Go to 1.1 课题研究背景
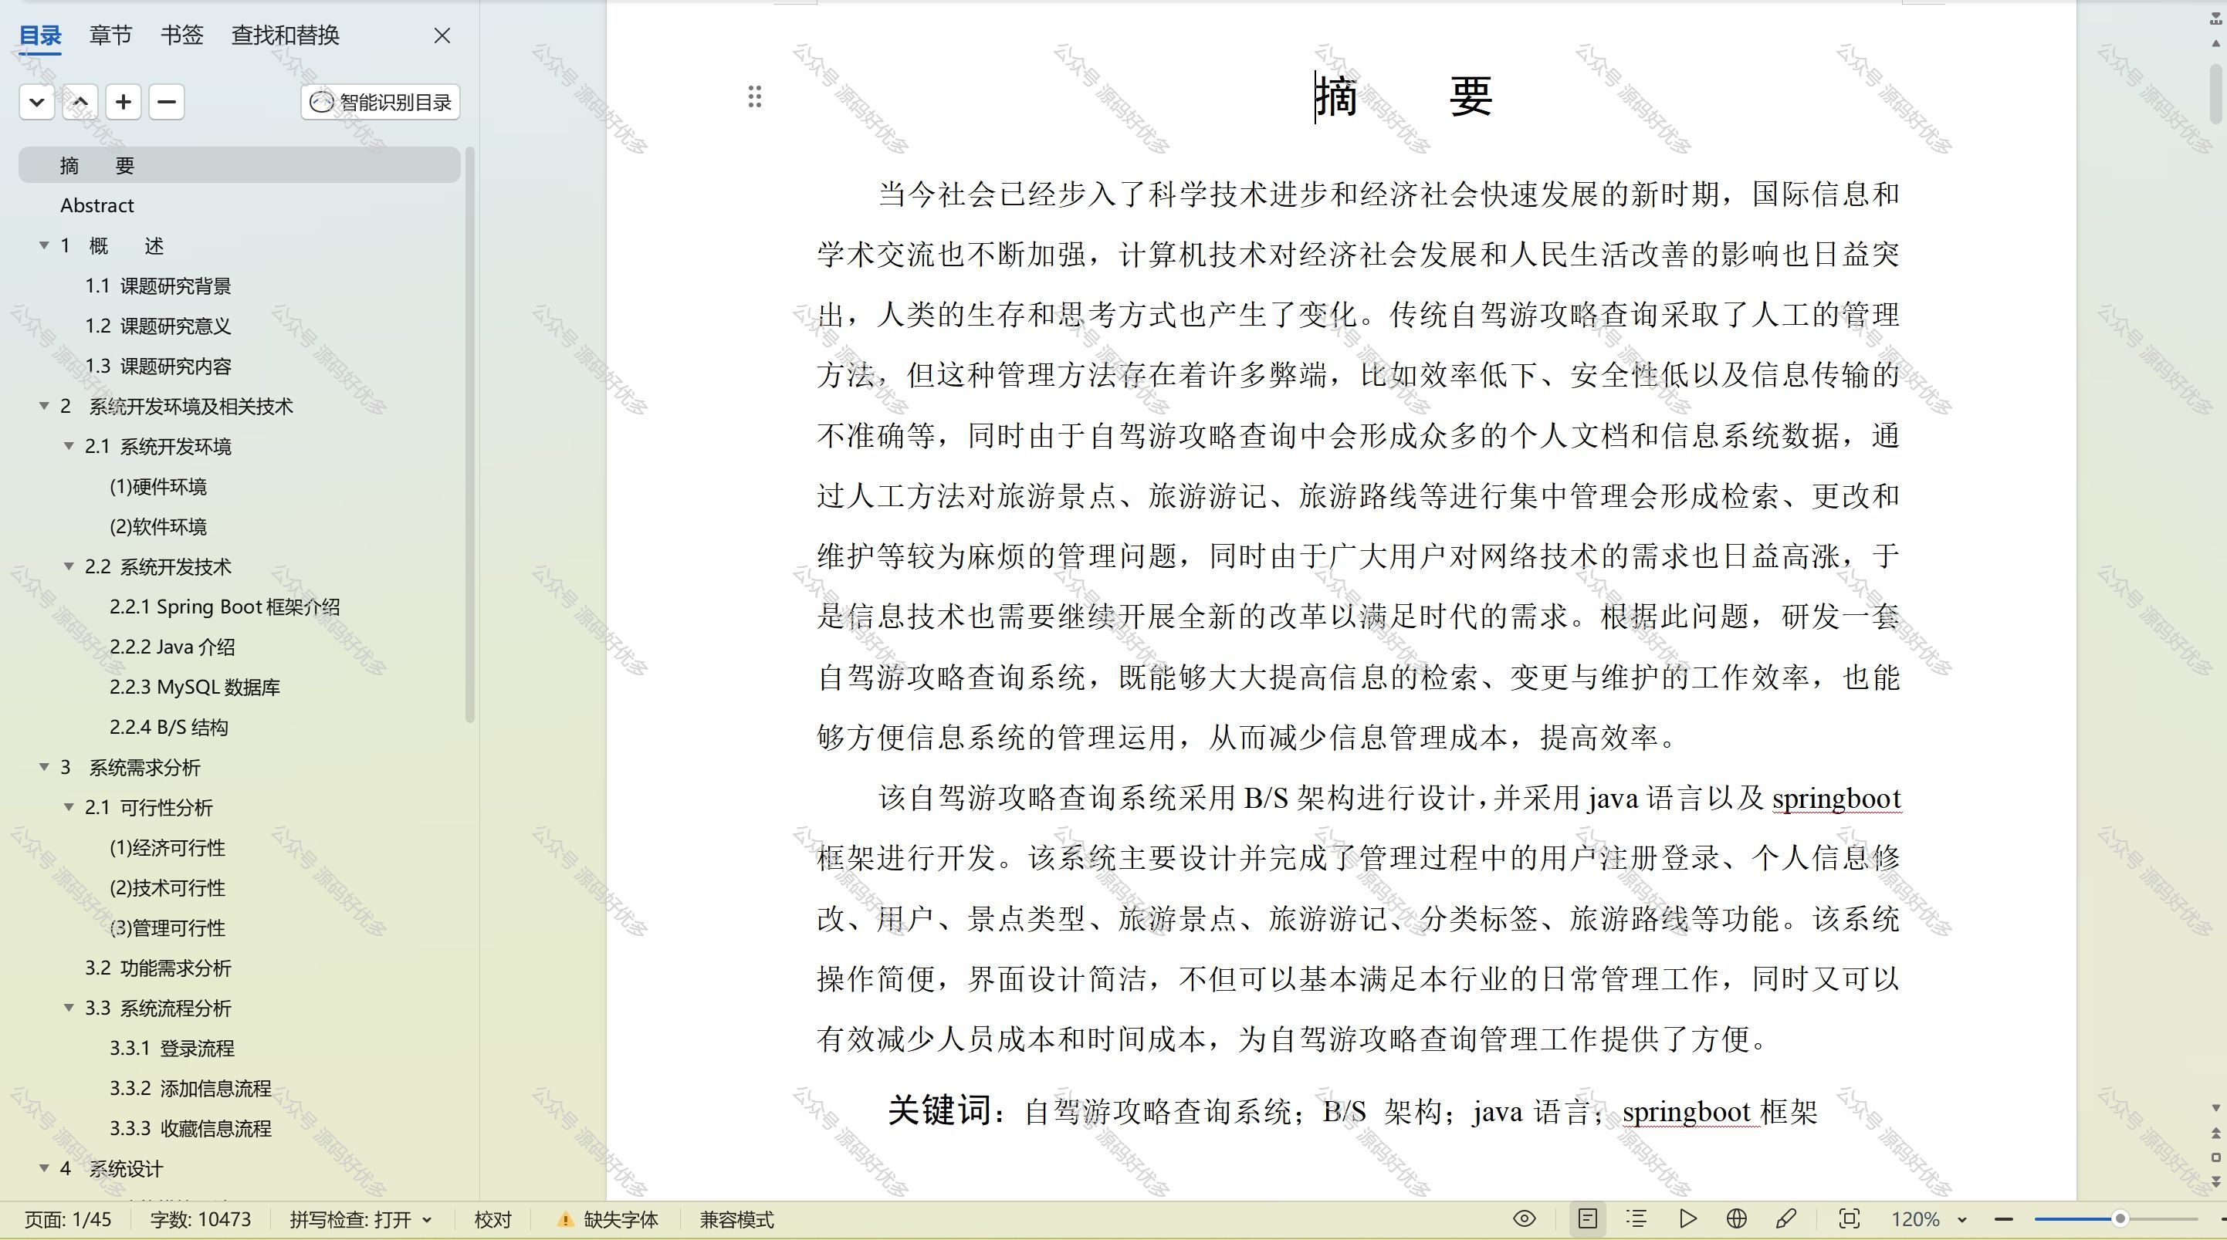Viewport: 2227px width, 1240px height. point(158,286)
